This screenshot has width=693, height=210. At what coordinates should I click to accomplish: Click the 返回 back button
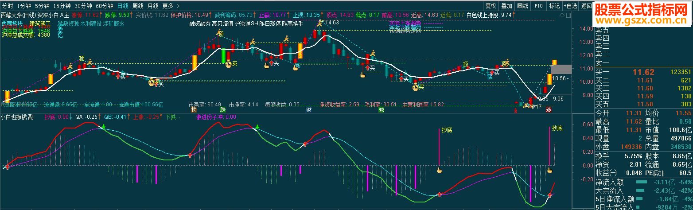(586, 6)
